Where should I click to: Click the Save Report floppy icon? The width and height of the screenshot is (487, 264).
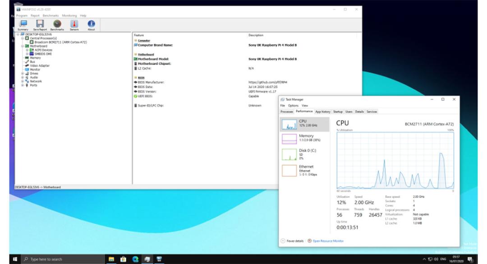[40, 25]
